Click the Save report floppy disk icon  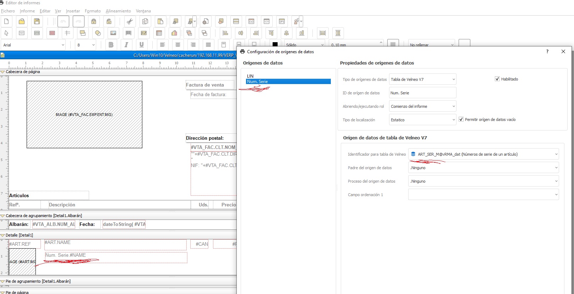[37, 22]
